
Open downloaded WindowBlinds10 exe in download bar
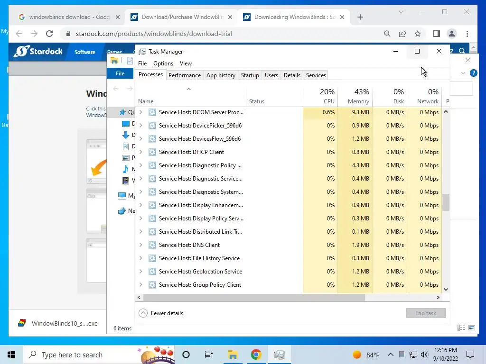tap(58, 323)
